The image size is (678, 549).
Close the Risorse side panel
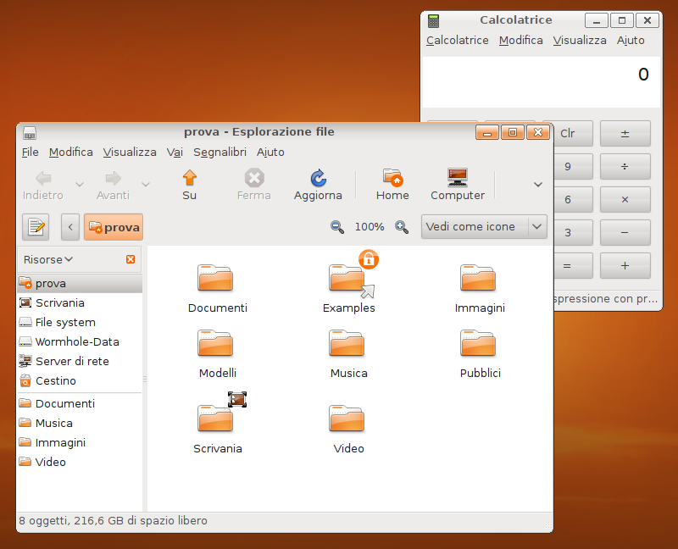(x=131, y=259)
